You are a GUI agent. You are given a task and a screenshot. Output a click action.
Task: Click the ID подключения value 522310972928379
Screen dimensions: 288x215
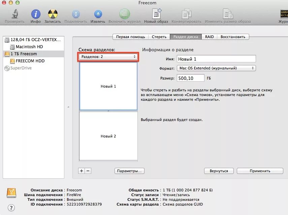84,204
